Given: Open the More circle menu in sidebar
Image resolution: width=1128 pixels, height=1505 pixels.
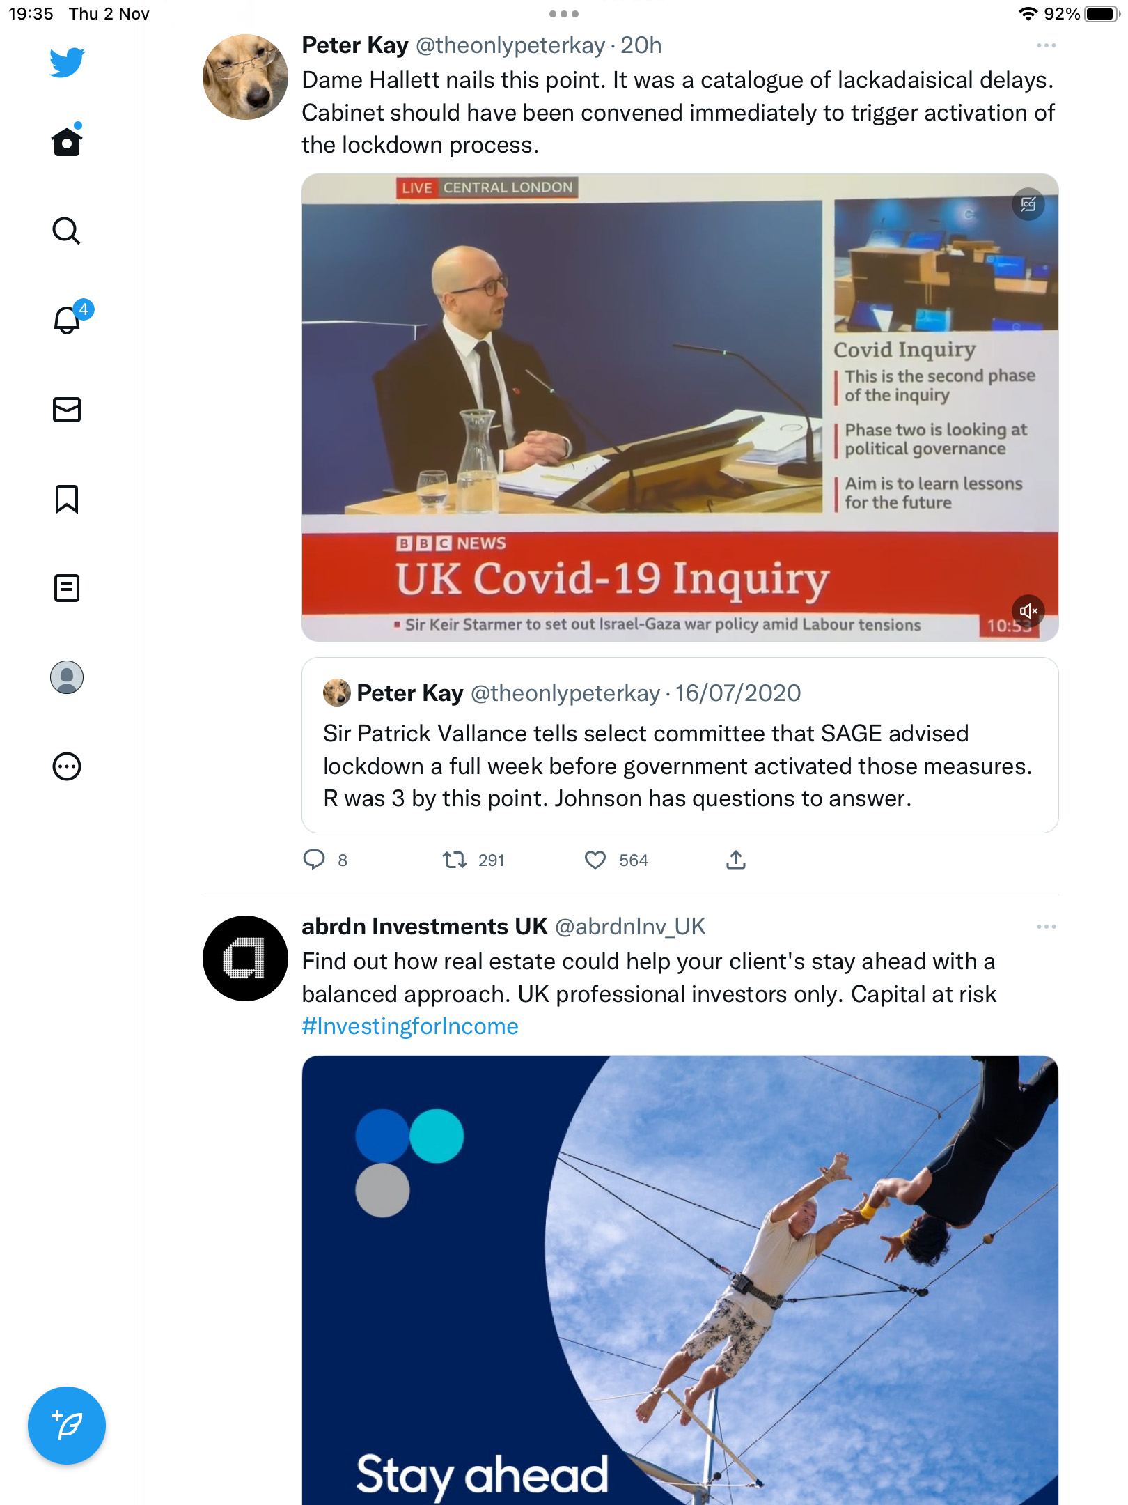Looking at the screenshot, I should [67, 766].
